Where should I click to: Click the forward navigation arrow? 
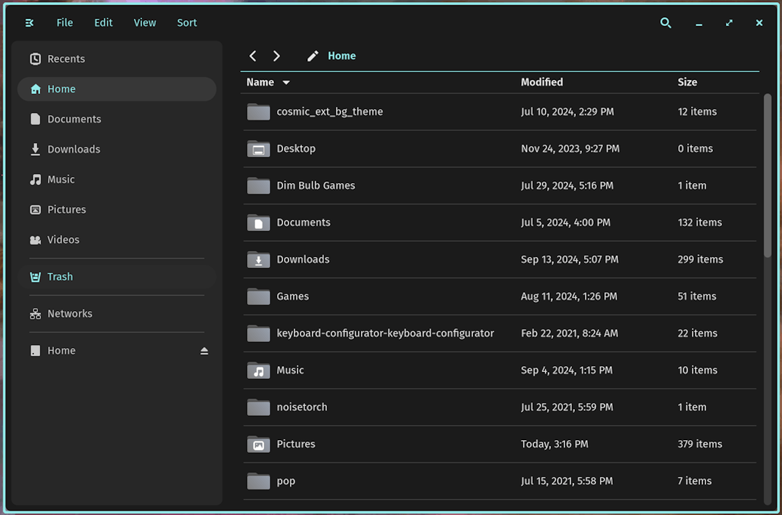click(276, 56)
